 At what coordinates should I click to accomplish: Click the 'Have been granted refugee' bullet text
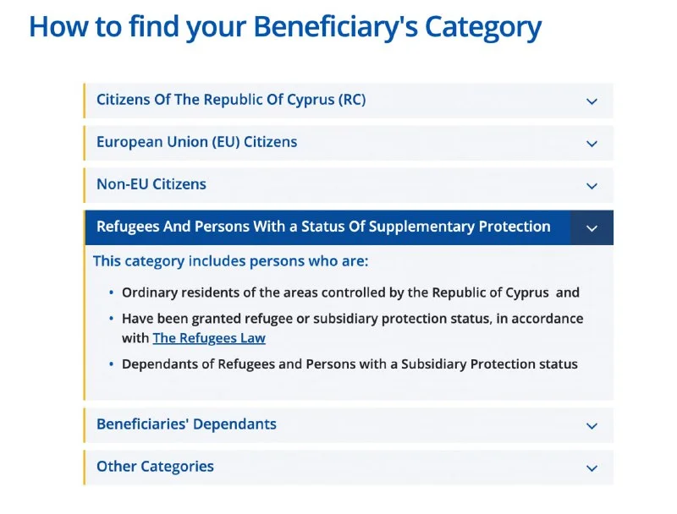tap(352, 319)
